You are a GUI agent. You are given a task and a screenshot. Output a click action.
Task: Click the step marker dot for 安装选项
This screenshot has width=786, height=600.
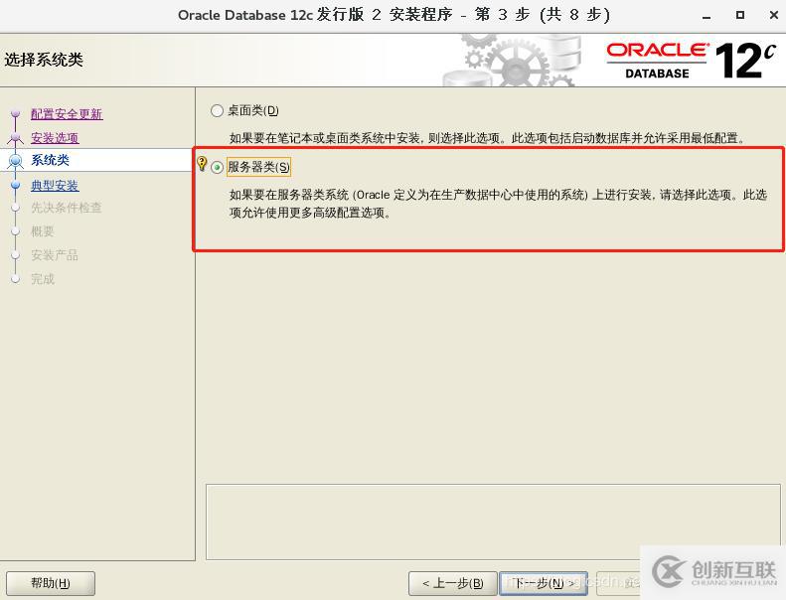[x=15, y=138]
